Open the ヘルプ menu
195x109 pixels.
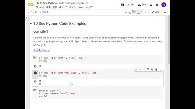[89, 7]
